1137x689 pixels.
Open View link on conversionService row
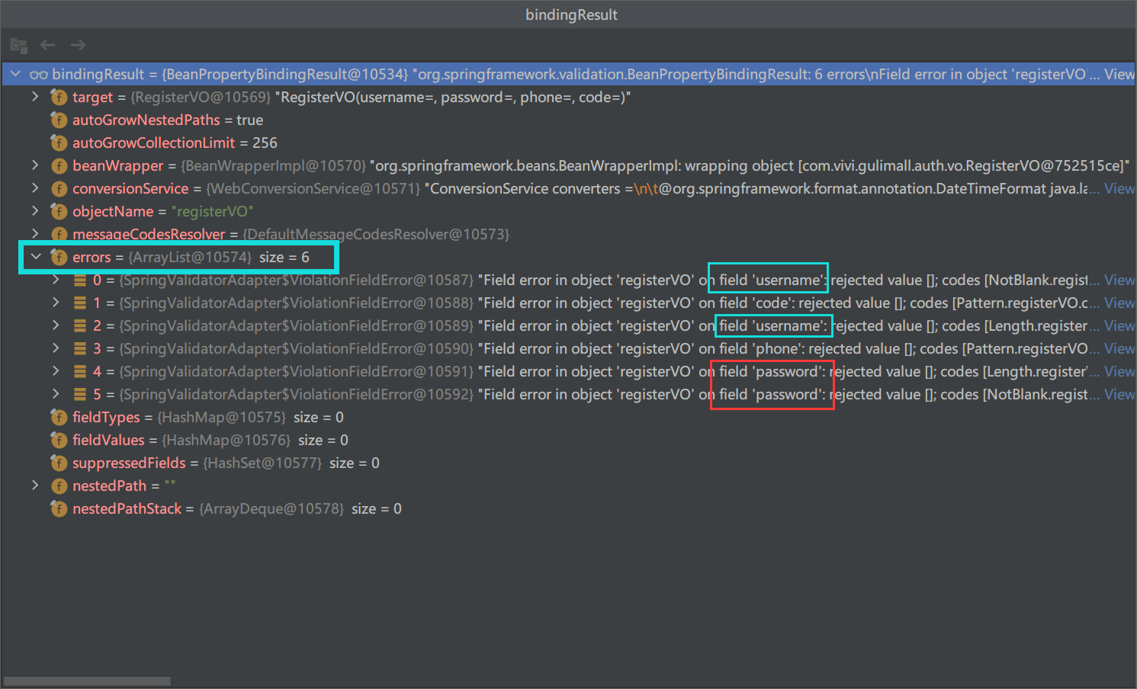point(1119,188)
